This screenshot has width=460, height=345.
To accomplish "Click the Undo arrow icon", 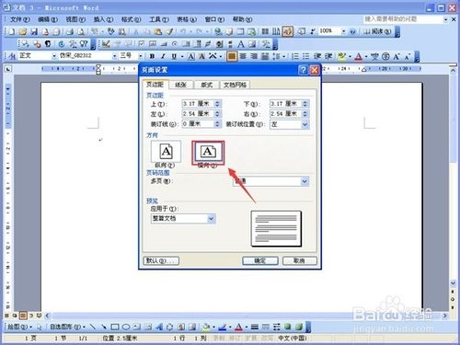I will click(x=183, y=31).
